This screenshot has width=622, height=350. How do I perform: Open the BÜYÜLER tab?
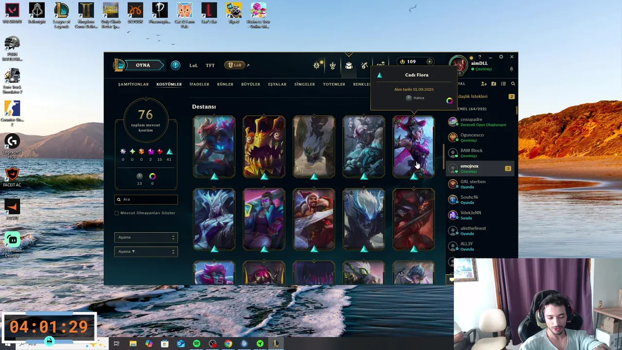click(251, 84)
